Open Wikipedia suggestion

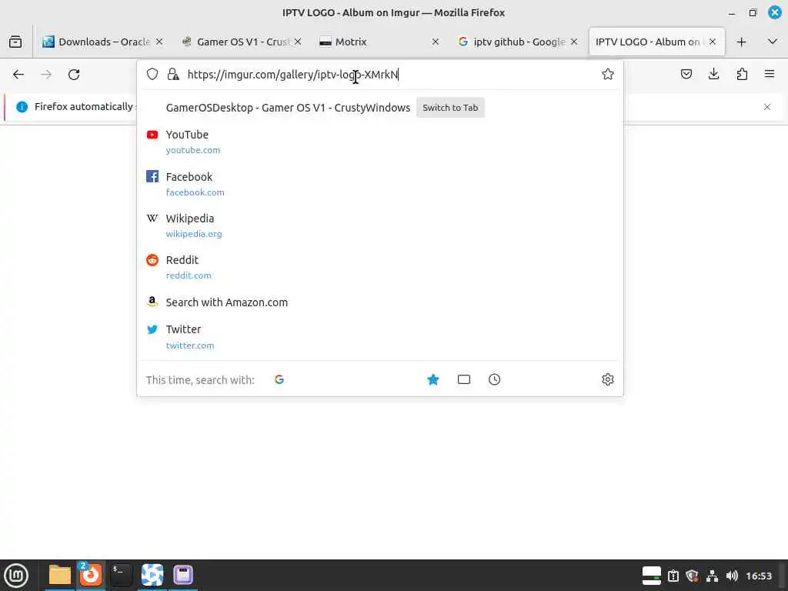[x=380, y=225]
